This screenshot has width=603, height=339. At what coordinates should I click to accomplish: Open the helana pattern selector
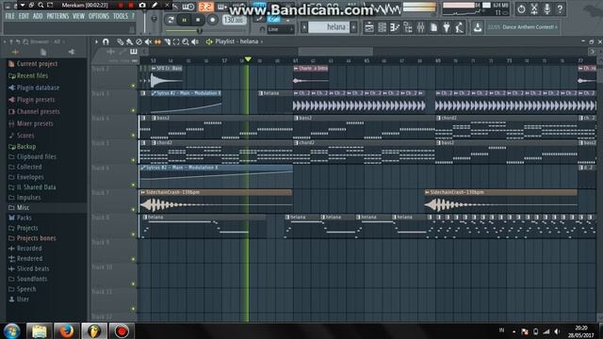click(328, 27)
